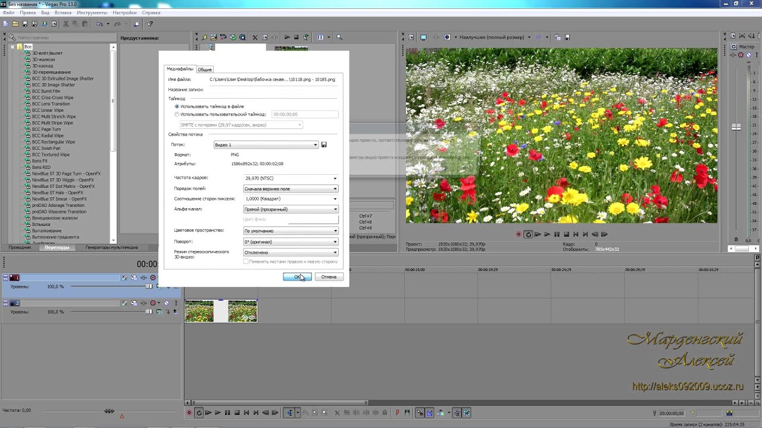This screenshot has height=428, width=762.
Task: Click the Play button under the preview window
Action: point(547,234)
